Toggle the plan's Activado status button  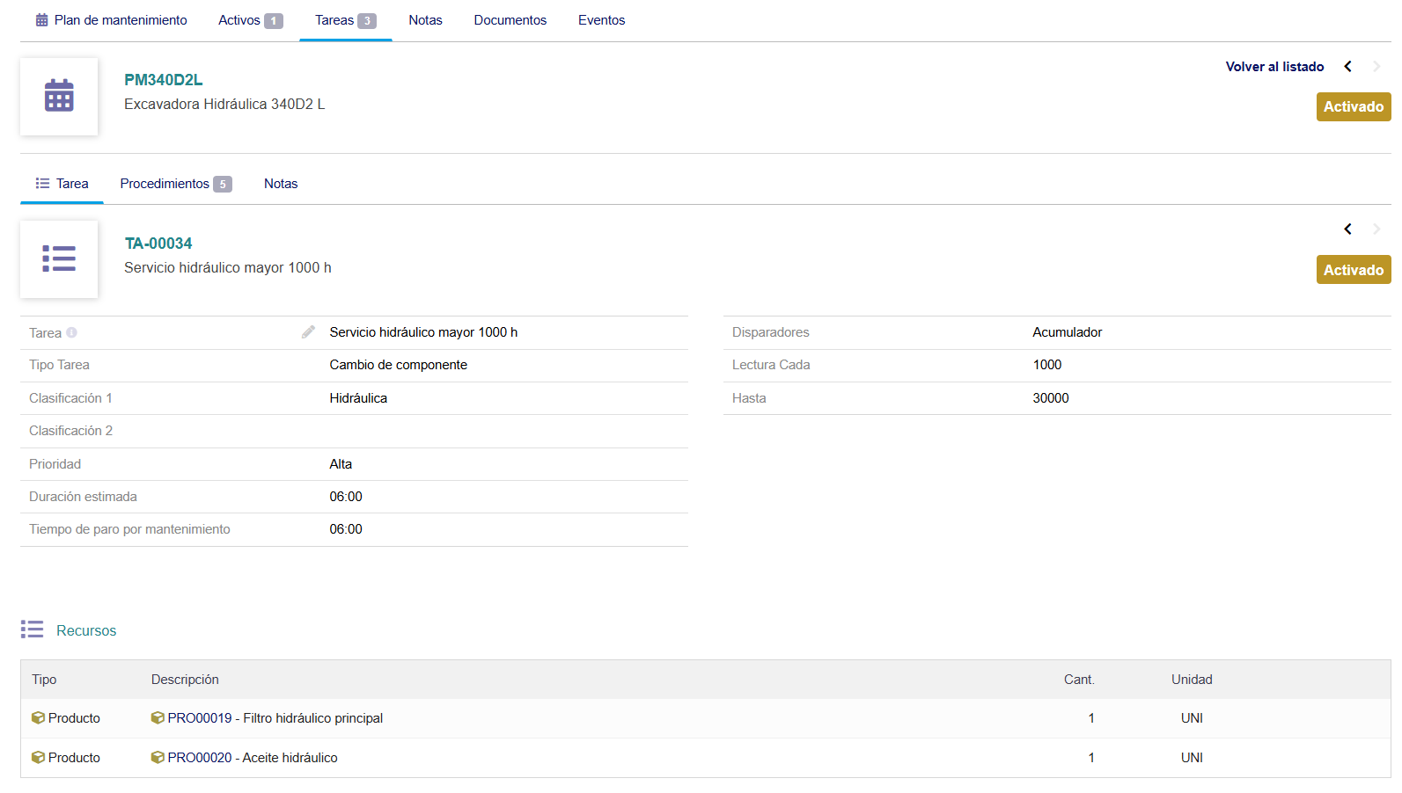[x=1353, y=107]
